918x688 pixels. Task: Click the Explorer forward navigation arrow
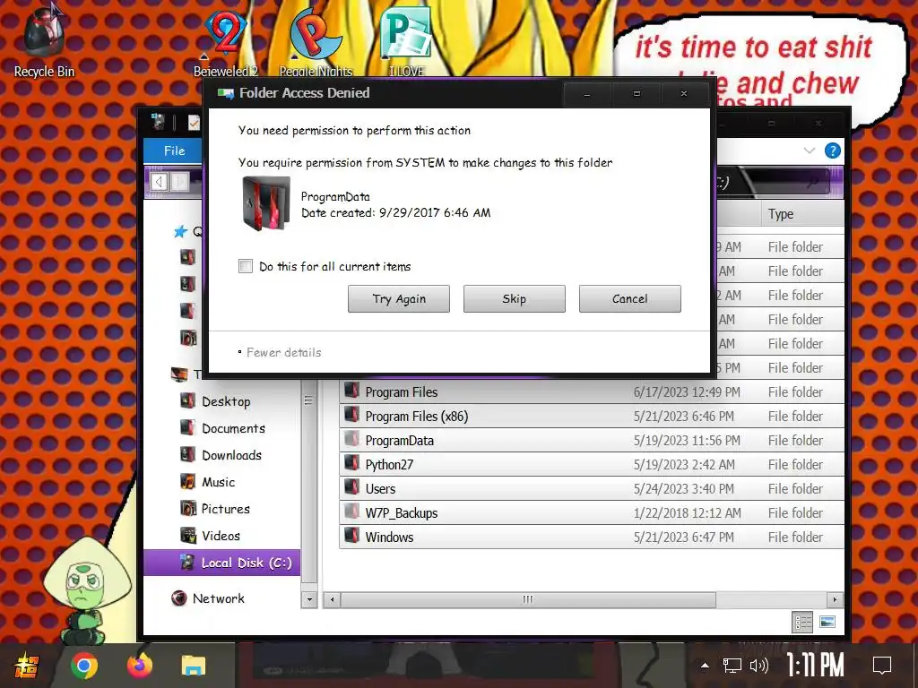point(179,182)
